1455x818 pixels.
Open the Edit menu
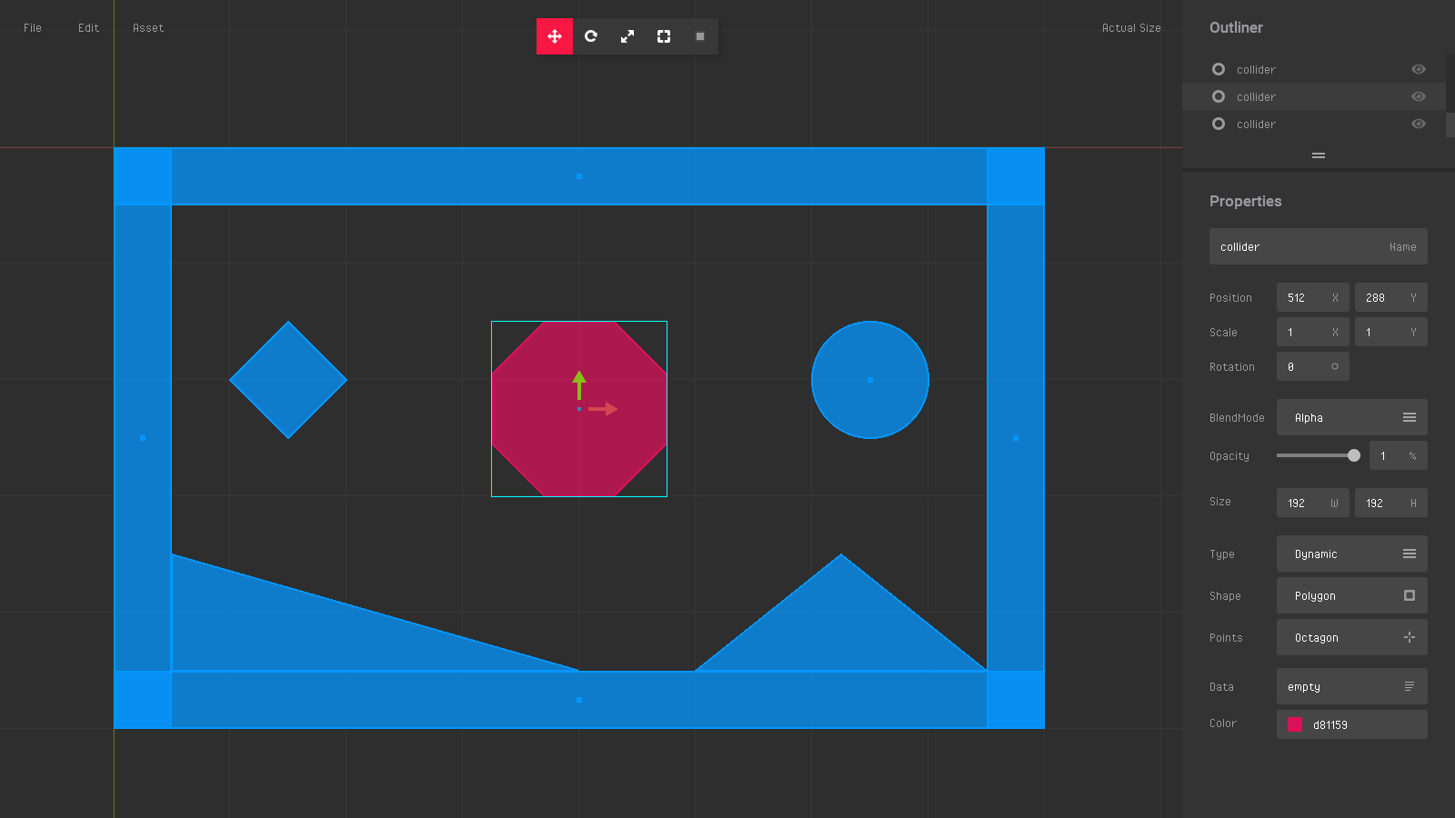tap(88, 28)
